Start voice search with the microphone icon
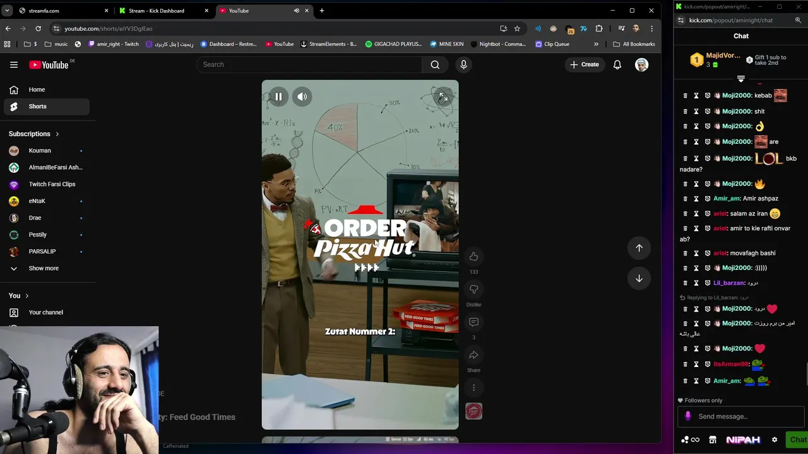The image size is (808, 454). (463, 64)
